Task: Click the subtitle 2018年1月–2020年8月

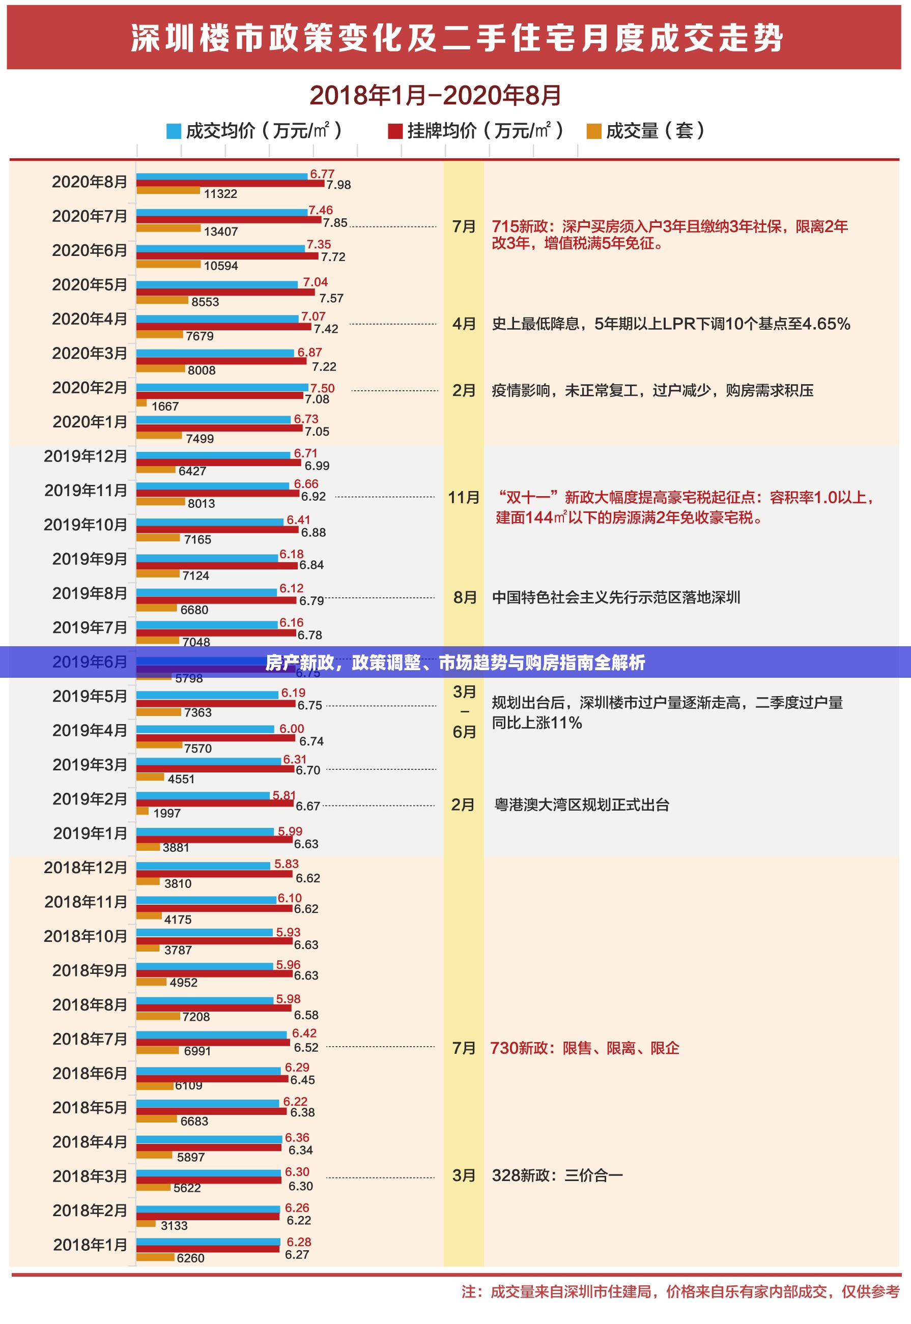Action: pos(436,95)
